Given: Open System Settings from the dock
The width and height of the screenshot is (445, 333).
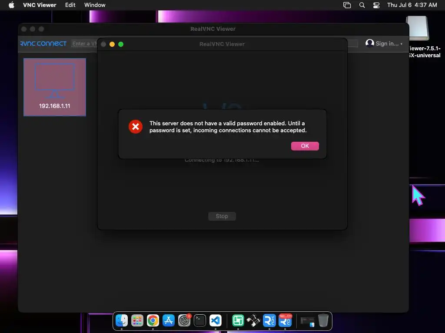Looking at the screenshot, I should pos(184,320).
